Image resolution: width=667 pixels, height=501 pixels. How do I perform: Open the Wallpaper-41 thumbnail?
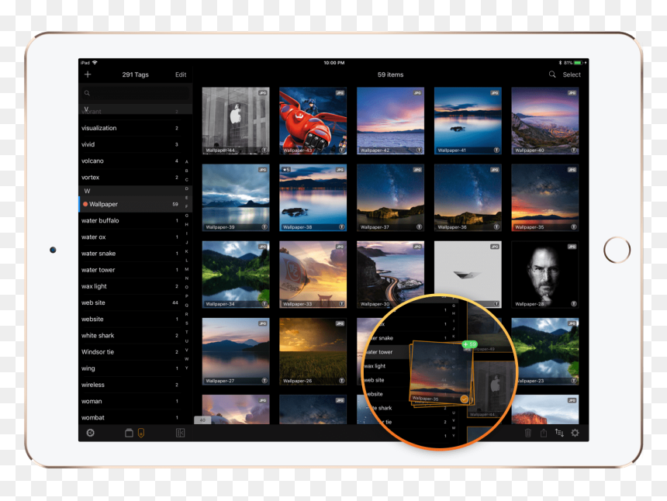(x=468, y=121)
